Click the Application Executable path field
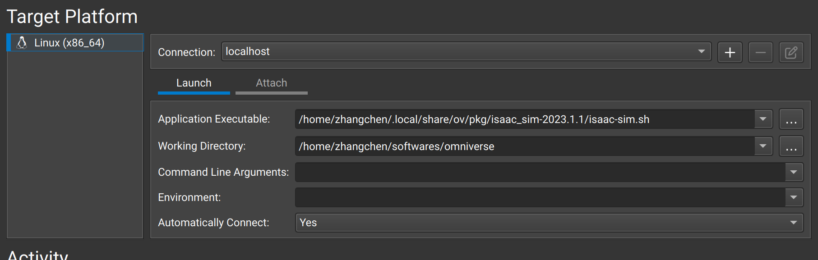818x260 pixels. tap(523, 119)
